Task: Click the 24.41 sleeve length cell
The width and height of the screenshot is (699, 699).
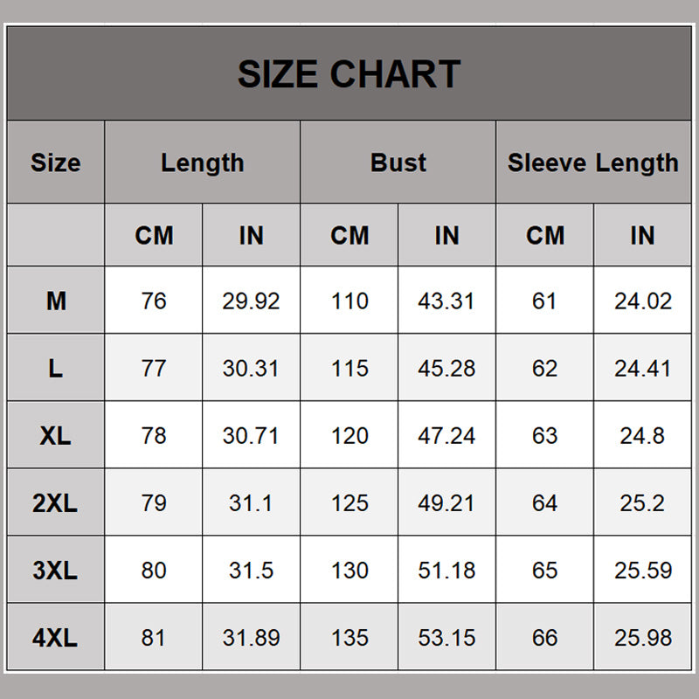Action: coord(642,369)
